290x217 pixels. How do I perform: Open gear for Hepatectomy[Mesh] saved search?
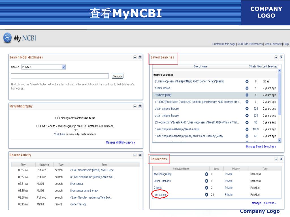[247, 122]
